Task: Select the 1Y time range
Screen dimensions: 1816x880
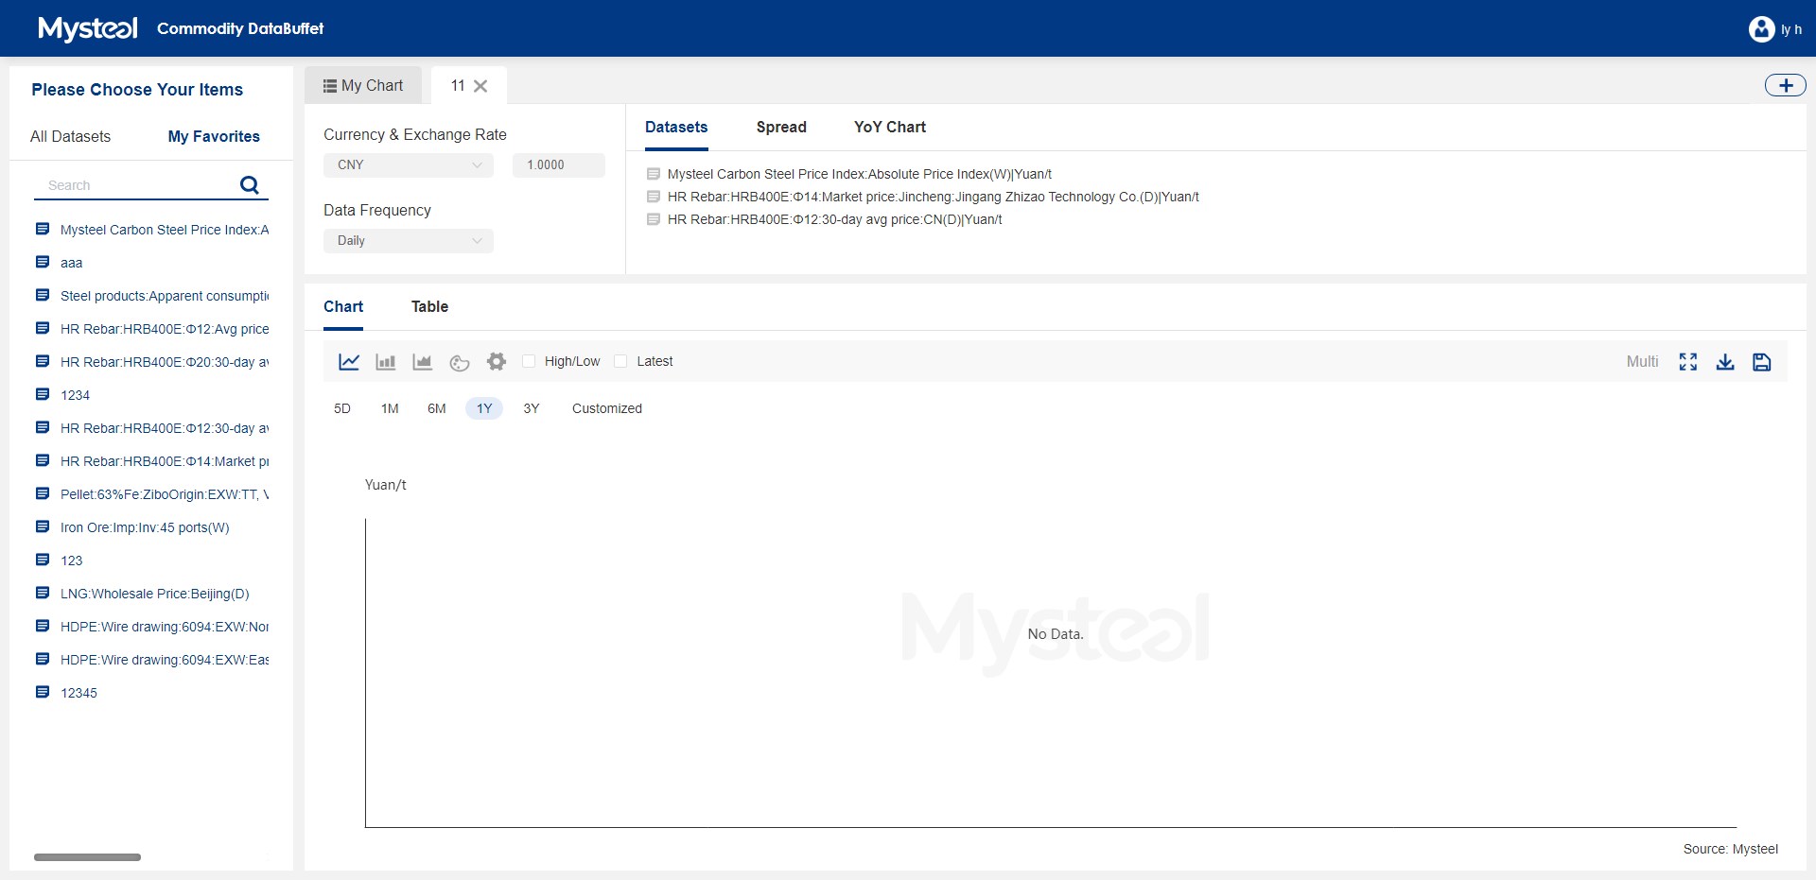Action: (484, 408)
